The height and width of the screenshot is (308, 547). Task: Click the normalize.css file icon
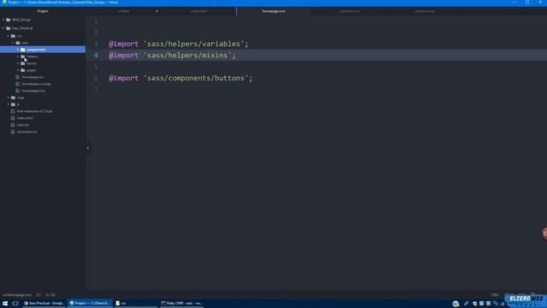13,132
